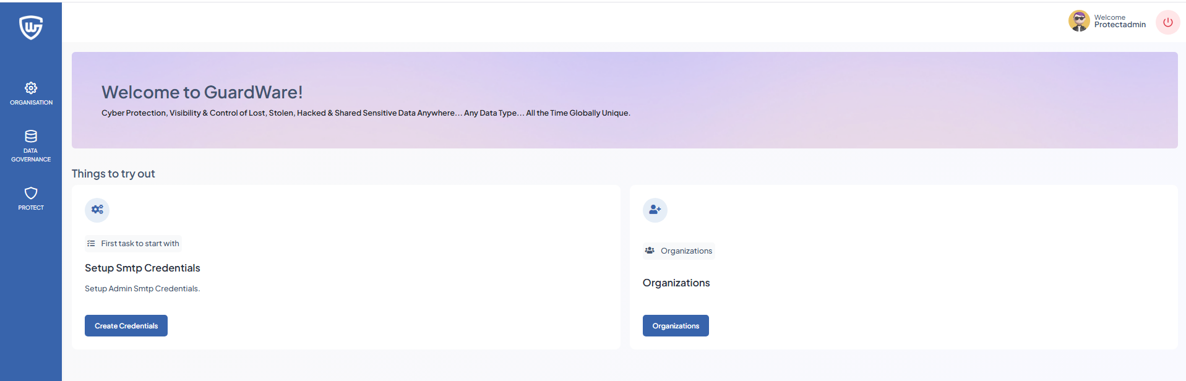Click the add-user icon on Organizations card

pyautogui.click(x=655, y=210)
